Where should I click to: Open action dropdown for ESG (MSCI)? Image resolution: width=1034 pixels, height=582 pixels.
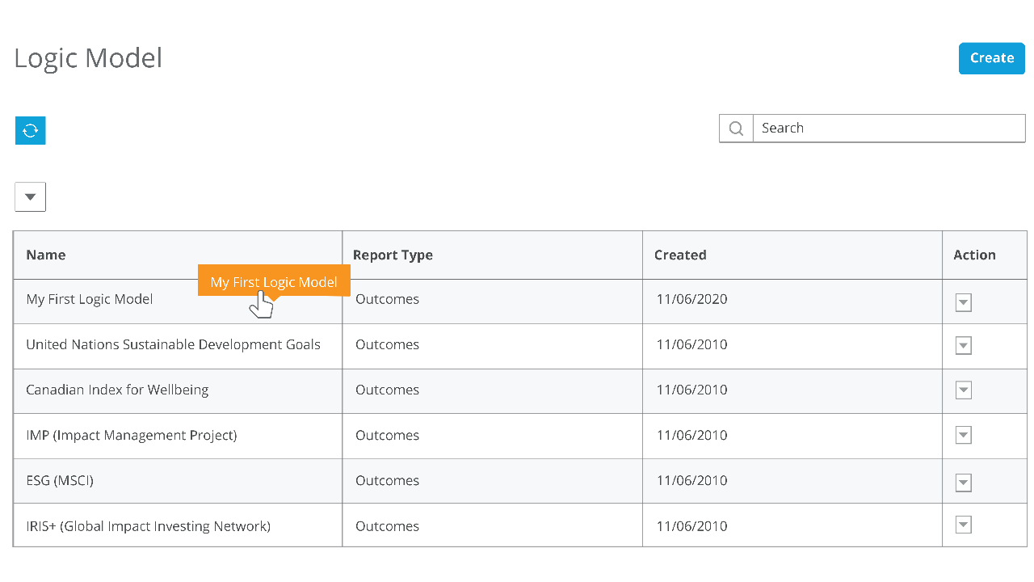pos(963,483)
